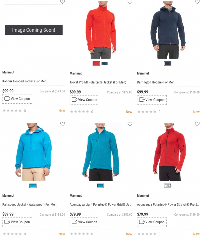Favorite the Kahouk Hooded Jacket heart

point(63,2)
